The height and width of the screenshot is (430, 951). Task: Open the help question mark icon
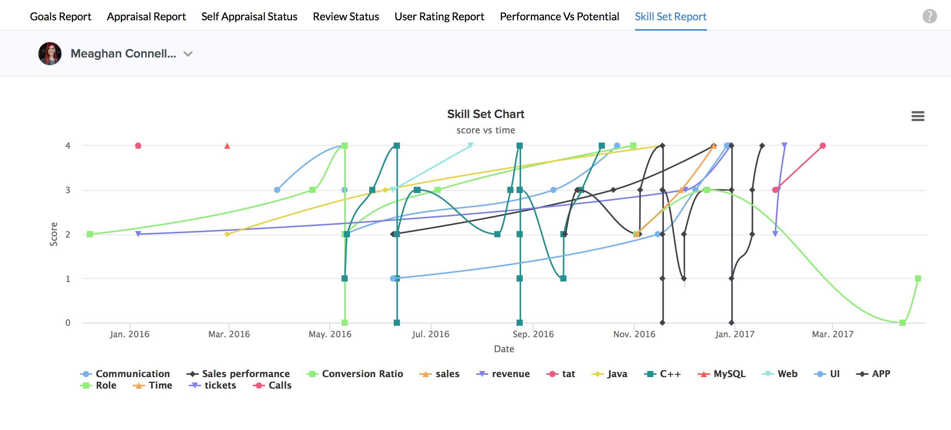point(930,16)
